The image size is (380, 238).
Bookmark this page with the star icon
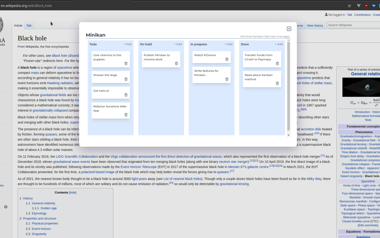(x=349, y=6)
